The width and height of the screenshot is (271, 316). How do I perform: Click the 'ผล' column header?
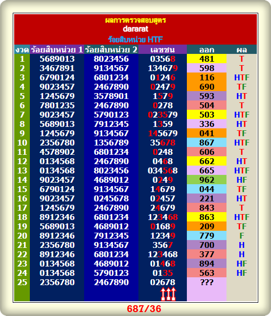click(242, 49)
